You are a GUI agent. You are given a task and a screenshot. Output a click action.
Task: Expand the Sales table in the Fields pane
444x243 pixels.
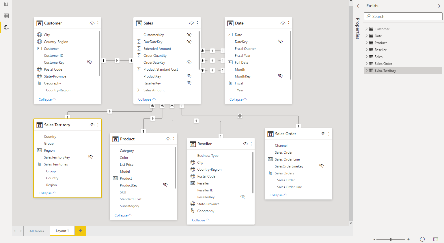(x=367, y=56)
